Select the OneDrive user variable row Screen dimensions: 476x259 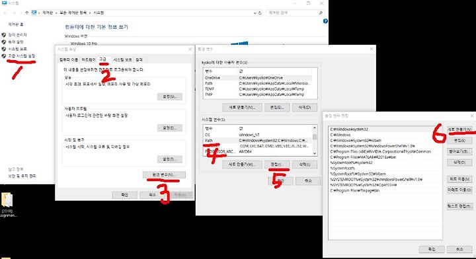click(x=258, y=78)
